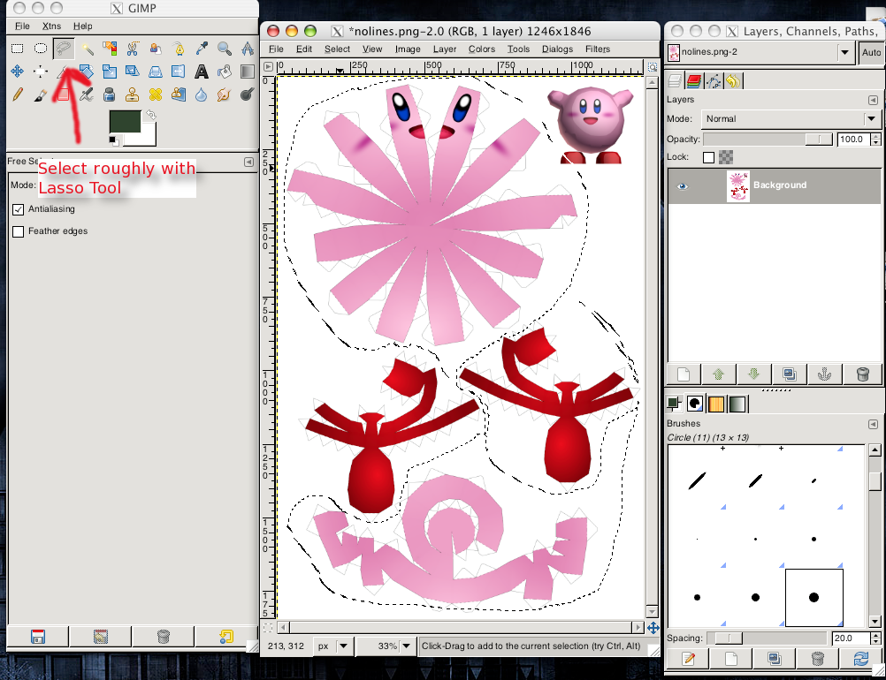Viewport: 886px width, 680px height.
Task: Select the Paths pen tool
Action: point(179,49)
